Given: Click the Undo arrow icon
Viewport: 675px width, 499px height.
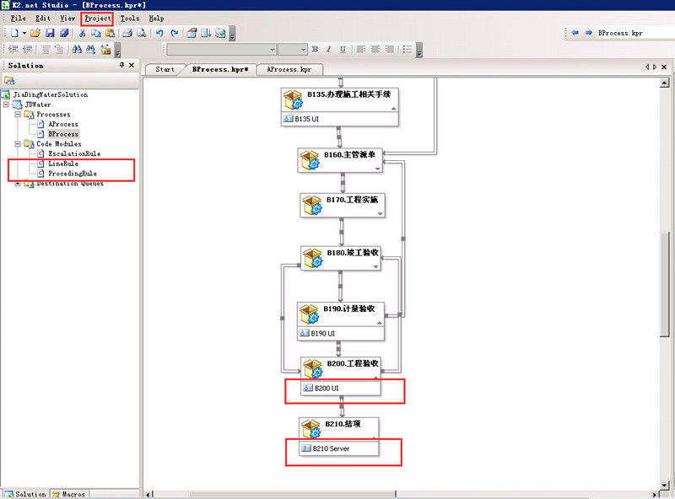Looking at the screenshot, I should pos(159,33).
